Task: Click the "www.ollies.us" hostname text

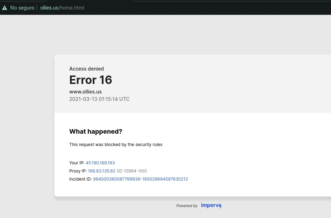Action: coord(85,92)
